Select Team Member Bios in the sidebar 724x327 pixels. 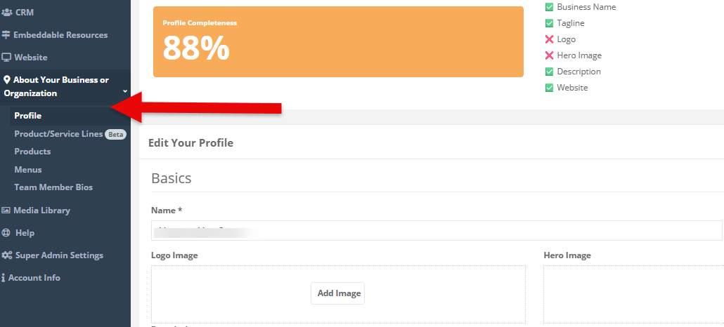tap(53, 187)
